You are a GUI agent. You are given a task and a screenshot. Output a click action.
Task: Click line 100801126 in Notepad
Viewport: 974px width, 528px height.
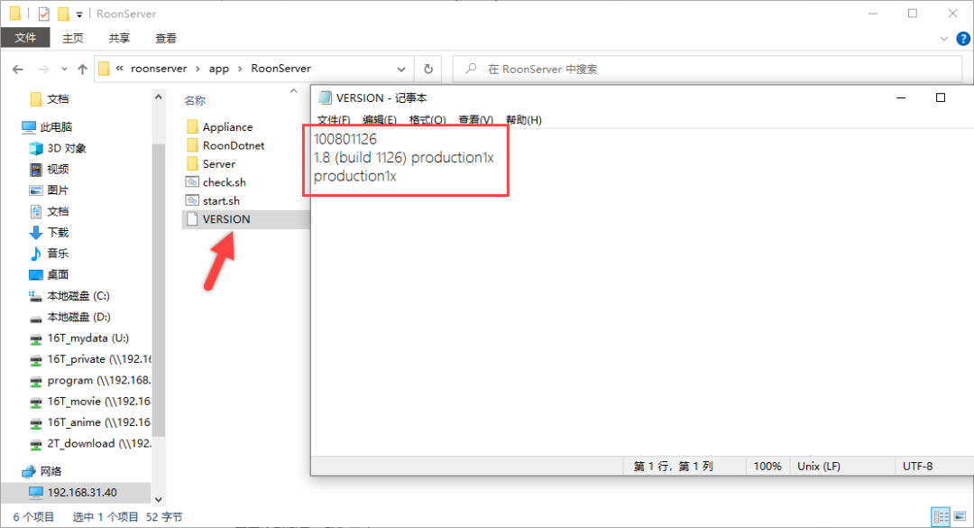coord(345,139)
